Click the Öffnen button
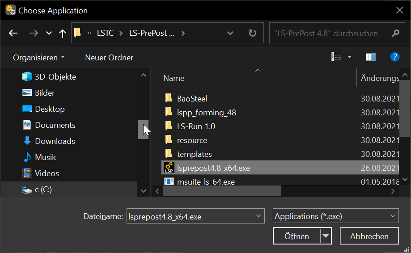 (297, 236)
